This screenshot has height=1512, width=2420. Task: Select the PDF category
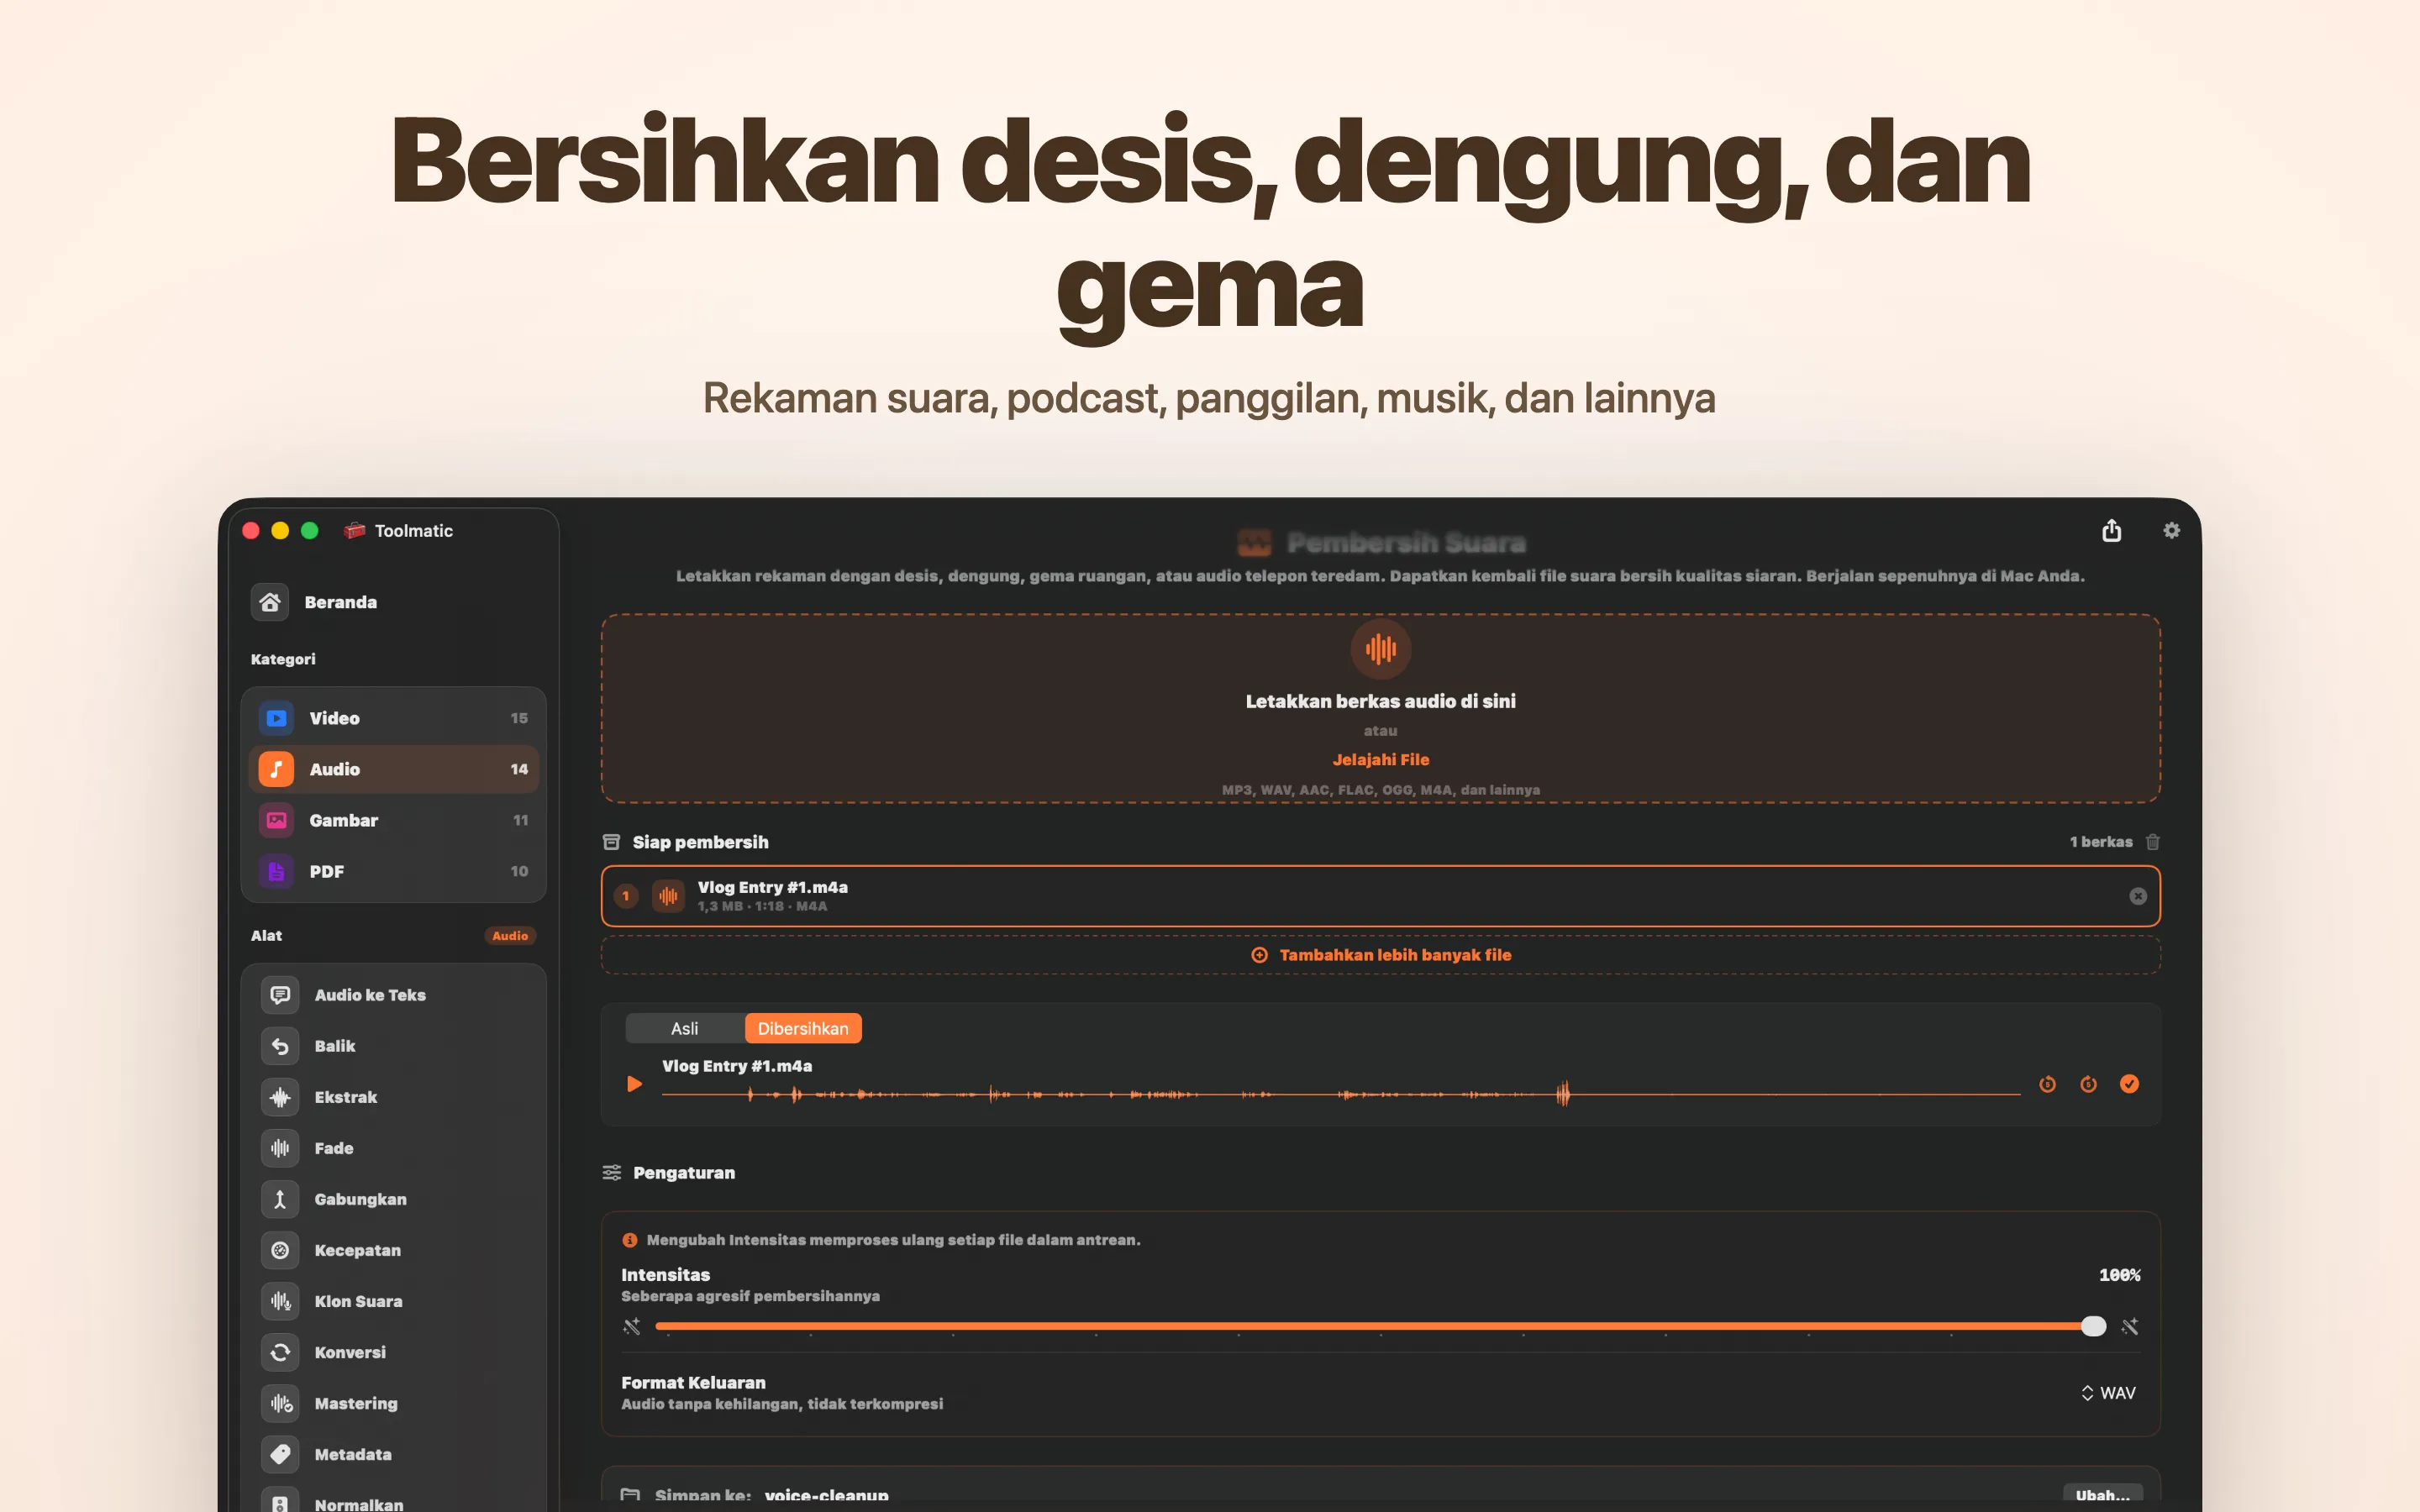[x=394, y=871]
